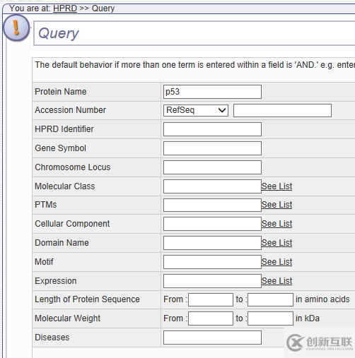This screenshot has width=355, height=358.
Task: Click the protein sequence length to box
Action: click(x=270, y=299)
